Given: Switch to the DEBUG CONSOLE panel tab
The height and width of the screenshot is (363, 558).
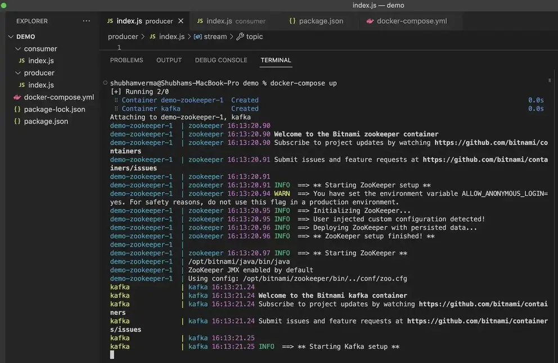Looking at the screenshot, I should (221, 60).
